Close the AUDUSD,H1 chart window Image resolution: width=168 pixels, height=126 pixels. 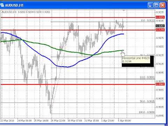tap(162, 5)
